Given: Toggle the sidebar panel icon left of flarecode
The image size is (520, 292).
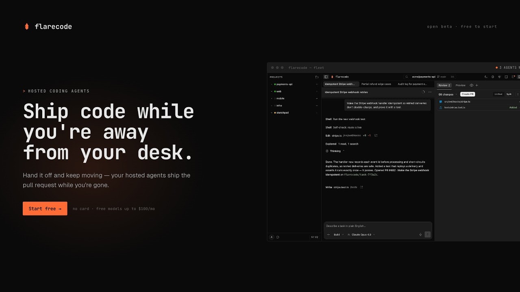Looking at the screenshot, I should pyautogui.click(x=326, y=77).
